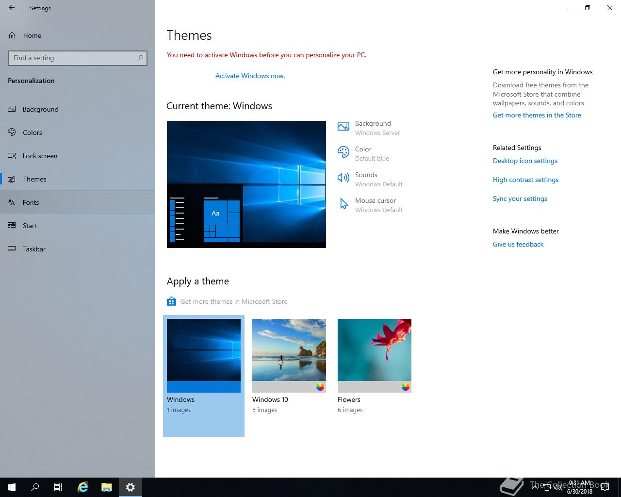Open the Fonts settings page
Image resolution: width=621 pixels, height=497 pixels.
pyautogui.click(x=78, y=202)
